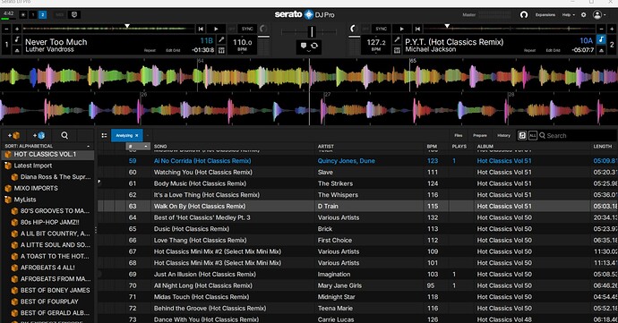
Task: Zoom in deck 1 waveform with plus
Action: coord(17,29)
